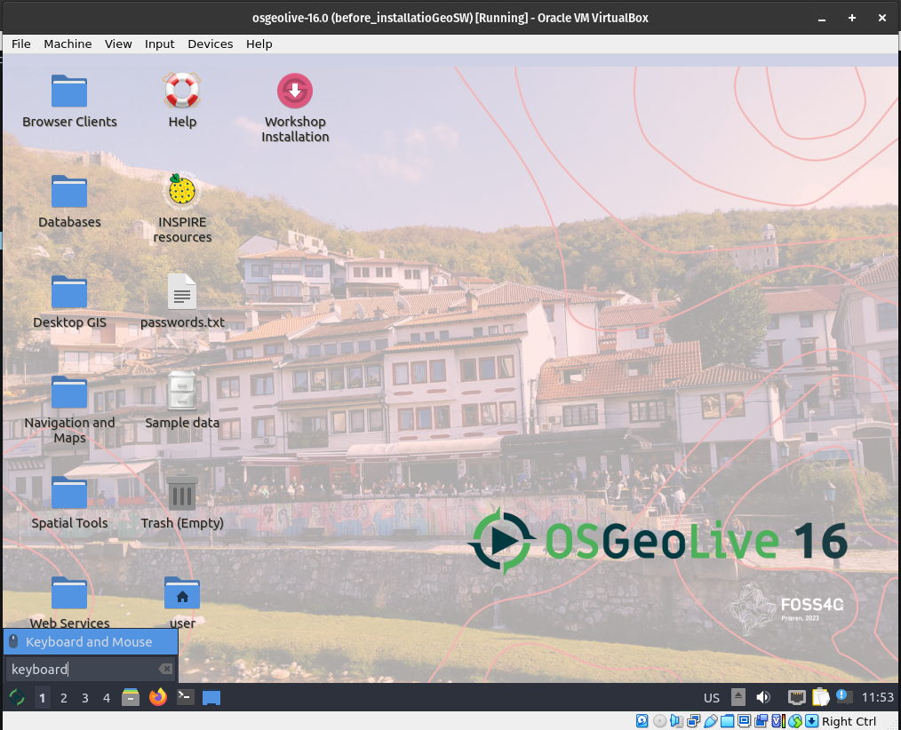Image resolution: width=901 pixels, height=730 pixels.
Task: Open the notification alert tray icon
Action: pyautogui.click(x=843, y=696)
